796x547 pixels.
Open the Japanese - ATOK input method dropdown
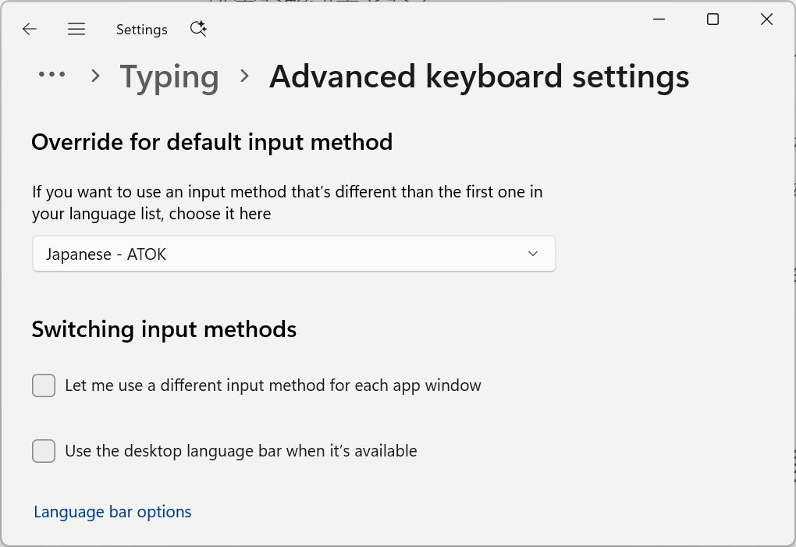pyautogui.click(x=293, y=254)
